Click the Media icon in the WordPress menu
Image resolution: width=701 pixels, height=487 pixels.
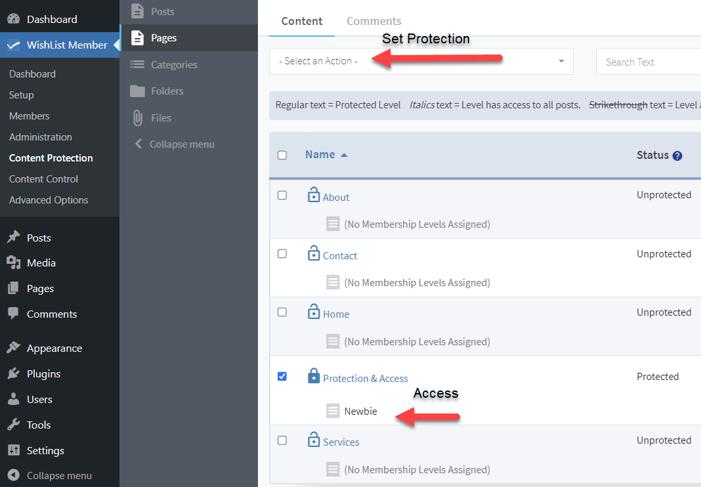click(x=13, y=263)
